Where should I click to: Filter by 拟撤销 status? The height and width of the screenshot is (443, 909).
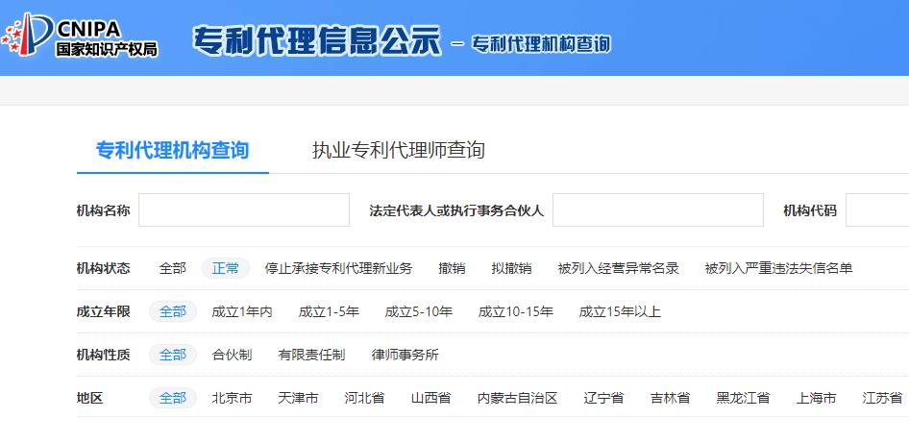tap(511, 268)
